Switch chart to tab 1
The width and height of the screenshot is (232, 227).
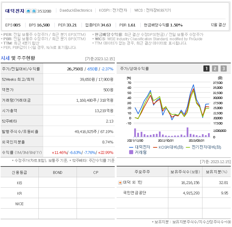[206, 68]
